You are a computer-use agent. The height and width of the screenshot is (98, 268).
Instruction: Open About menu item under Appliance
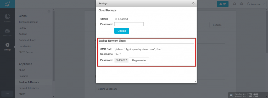tap(22, 70)
